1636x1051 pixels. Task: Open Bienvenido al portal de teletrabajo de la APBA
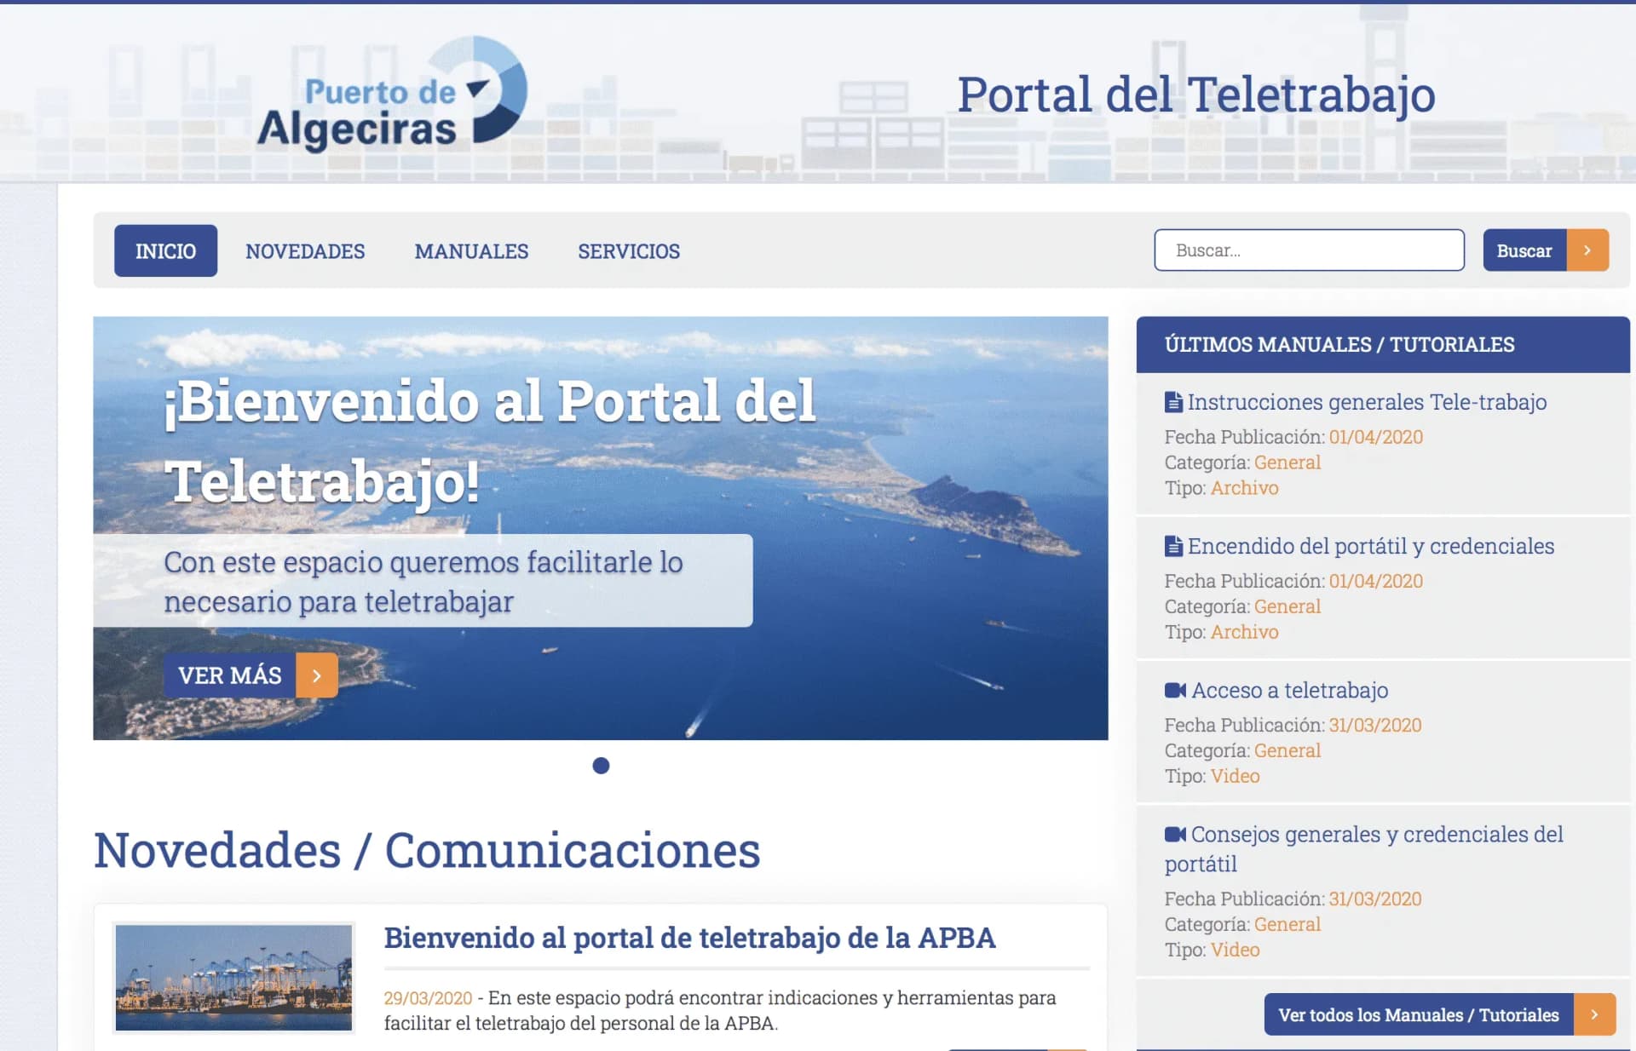click(x=689, y=938)
